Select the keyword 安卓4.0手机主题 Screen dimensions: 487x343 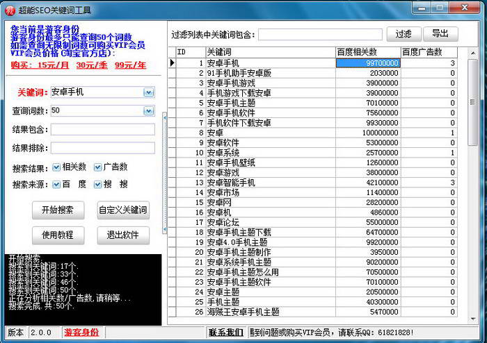point(237,242)
